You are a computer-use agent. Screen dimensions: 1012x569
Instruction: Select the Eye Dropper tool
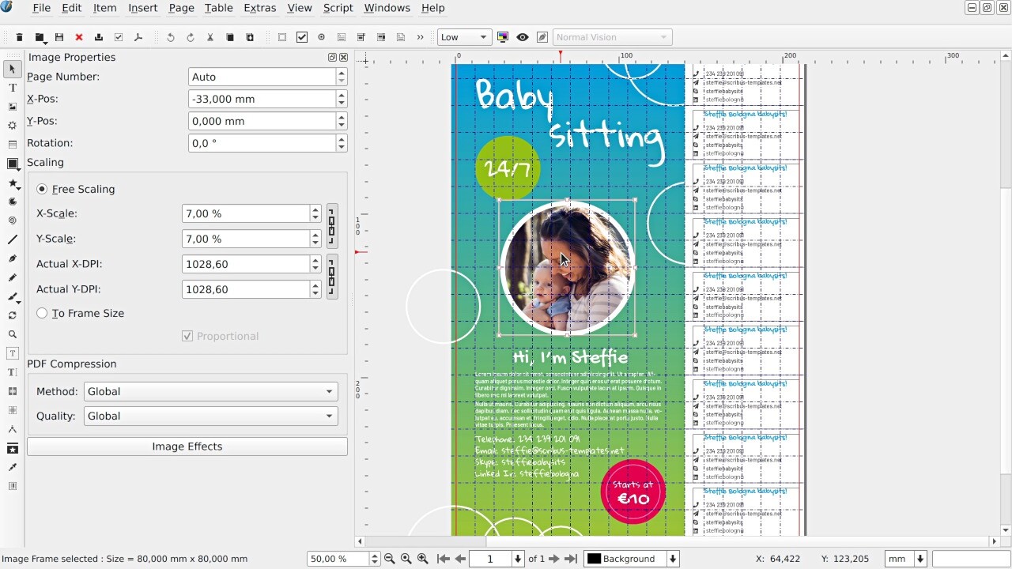12,467
